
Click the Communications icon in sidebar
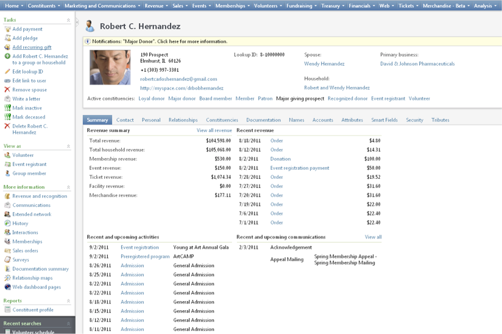pos(7,205)
